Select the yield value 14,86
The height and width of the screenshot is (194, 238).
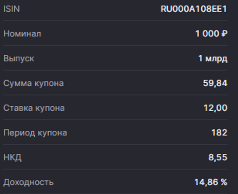point(206,182)
